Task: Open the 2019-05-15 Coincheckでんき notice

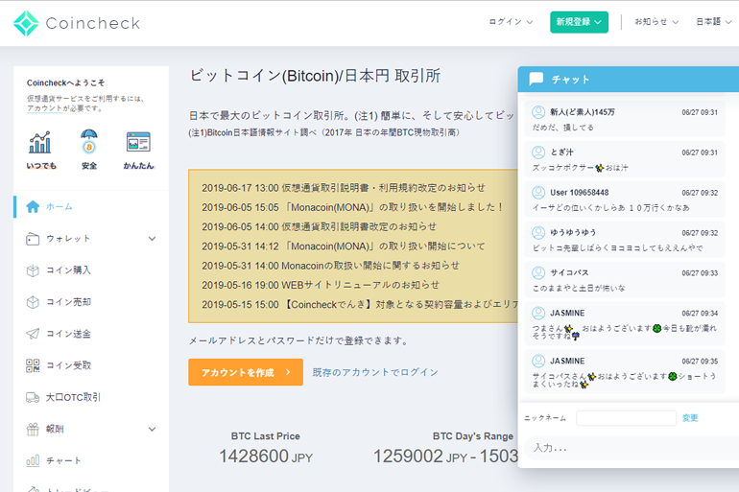Action: 360,305
